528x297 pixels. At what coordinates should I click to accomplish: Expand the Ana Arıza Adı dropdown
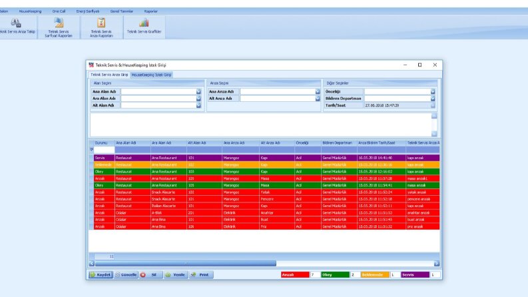(317, 92)
